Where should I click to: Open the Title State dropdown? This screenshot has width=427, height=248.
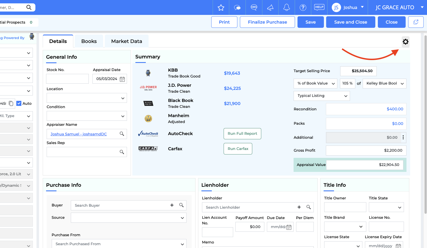[x=386, y=207]
